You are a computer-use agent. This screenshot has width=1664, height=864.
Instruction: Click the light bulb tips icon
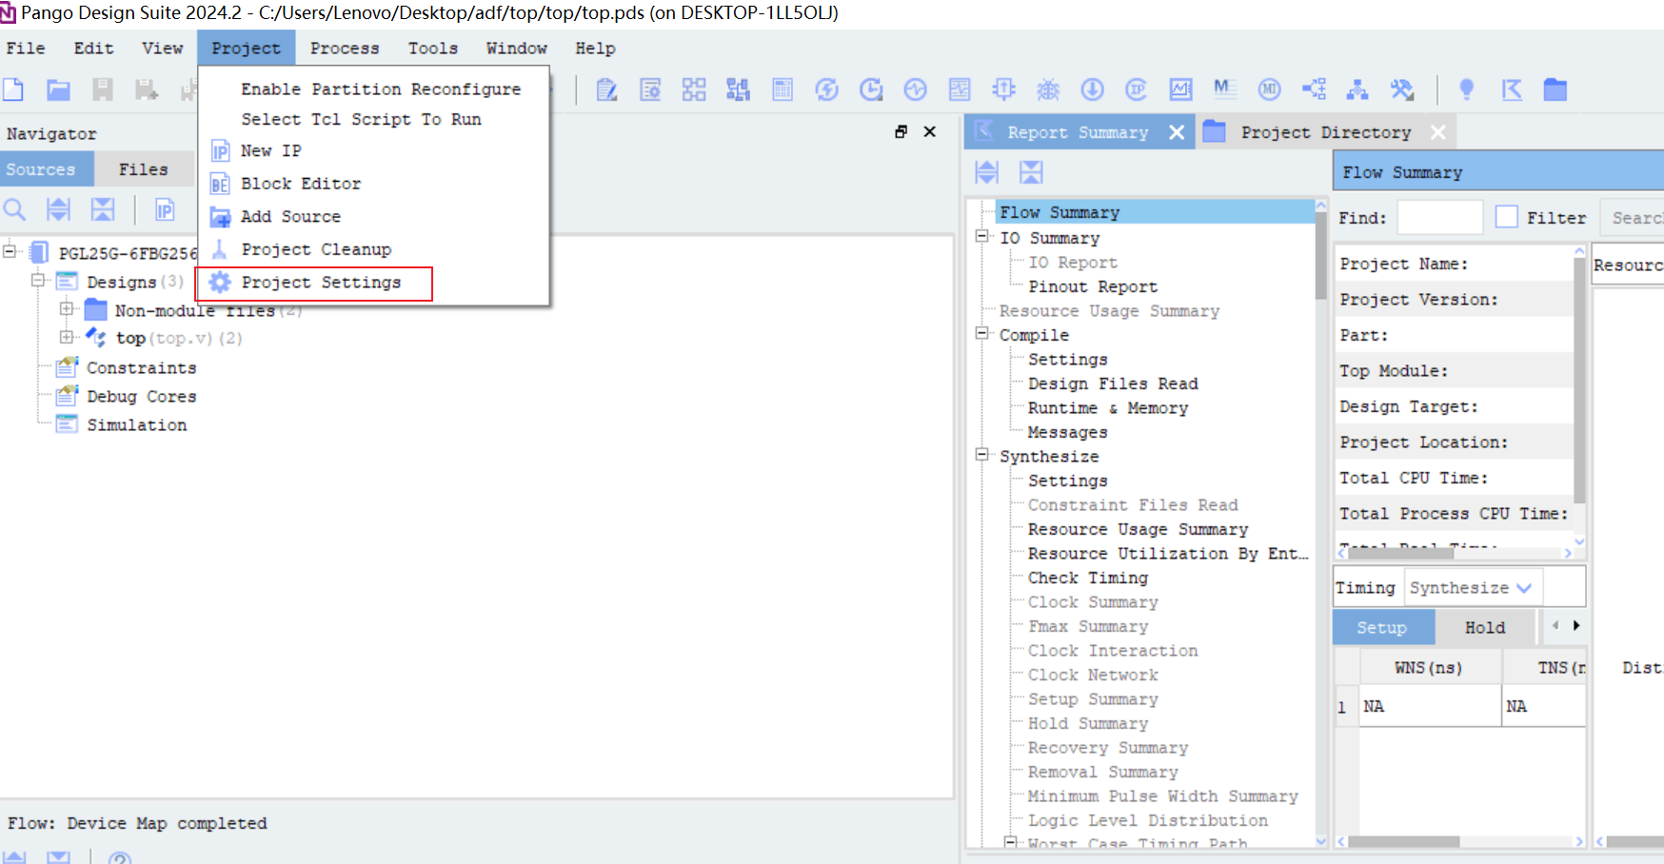coord(1467,89)
